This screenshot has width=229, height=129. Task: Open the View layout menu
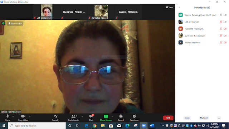pyautogui.click(x=169, y=7)
